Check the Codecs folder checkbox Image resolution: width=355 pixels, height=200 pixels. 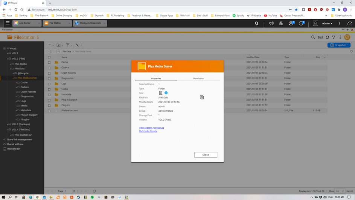[x=49, y=68]
